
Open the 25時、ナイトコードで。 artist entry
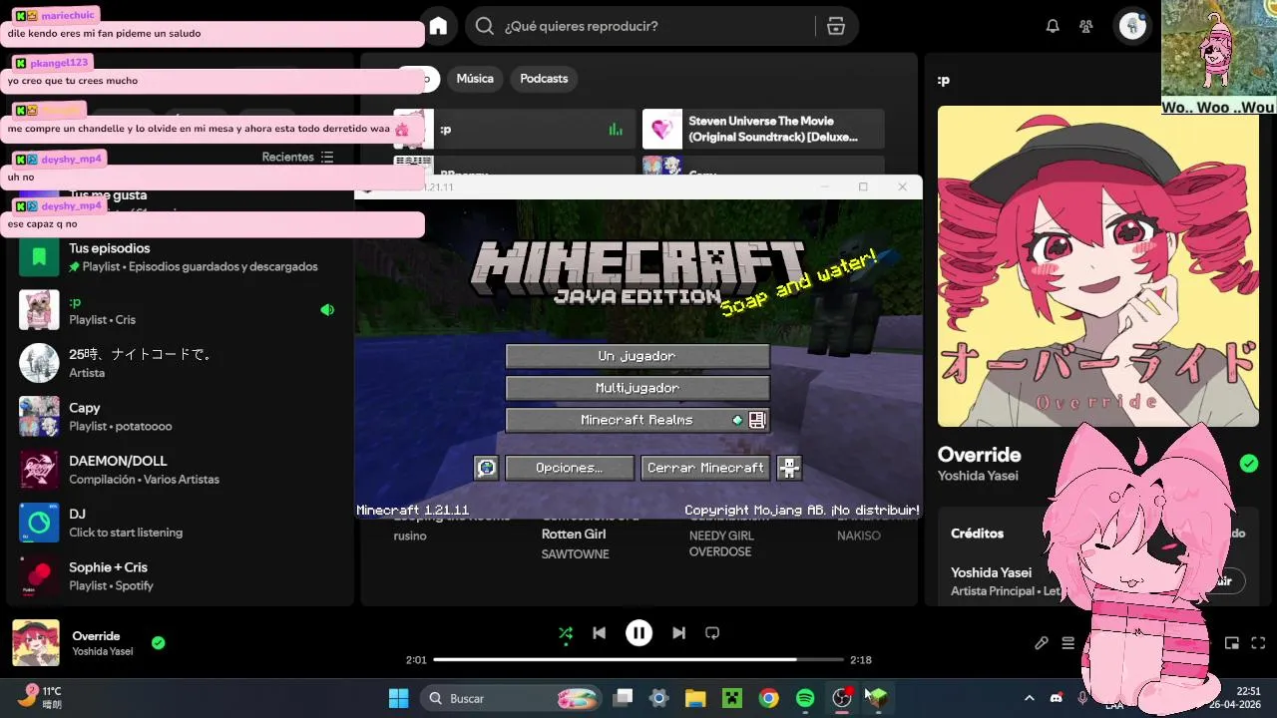(181, 363)
